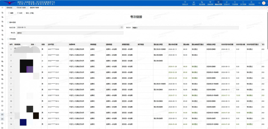Image resolution: width=268 pixels, height=129 pixels.
Task: Click the 考试员 field
Action: 70,33
